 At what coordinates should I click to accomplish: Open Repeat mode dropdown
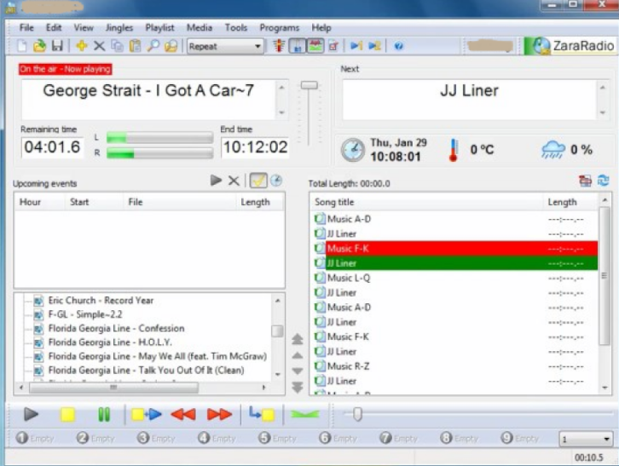click(x=225, y=46)
